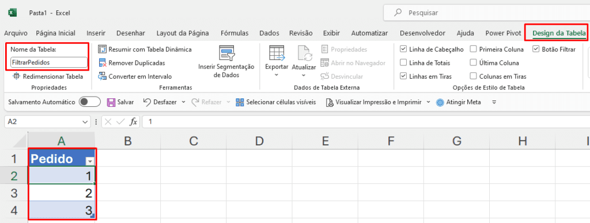Select column B header

click(x=127, y=141)
